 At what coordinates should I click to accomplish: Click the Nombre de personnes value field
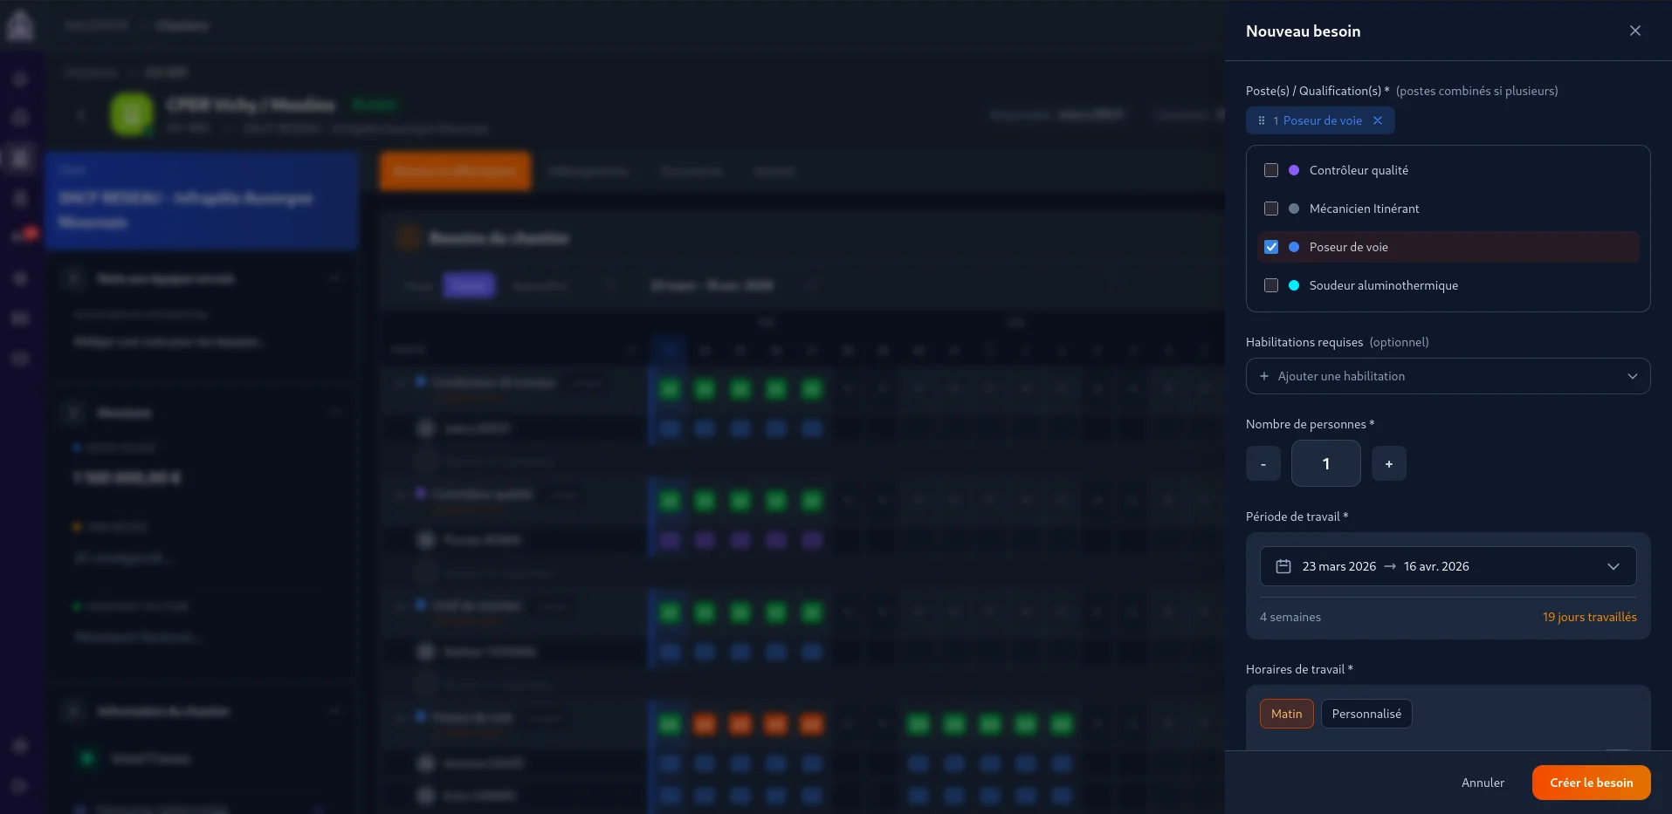click(x=1325, y=463)
